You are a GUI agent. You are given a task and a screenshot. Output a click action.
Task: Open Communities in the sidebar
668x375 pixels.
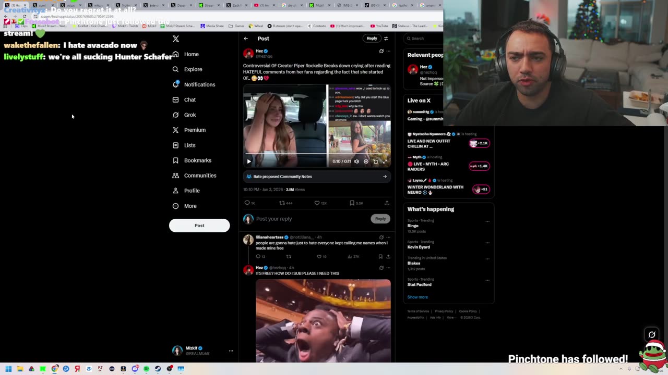coord(194,176)
